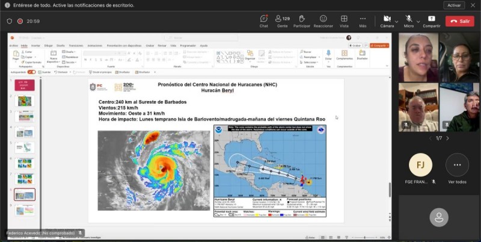Switch to the Revisar ribbon tab

[162, 46]
